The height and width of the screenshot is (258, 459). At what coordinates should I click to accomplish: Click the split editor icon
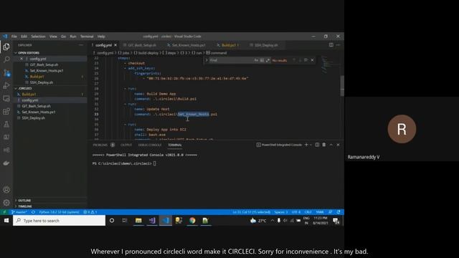click(331, 45)
